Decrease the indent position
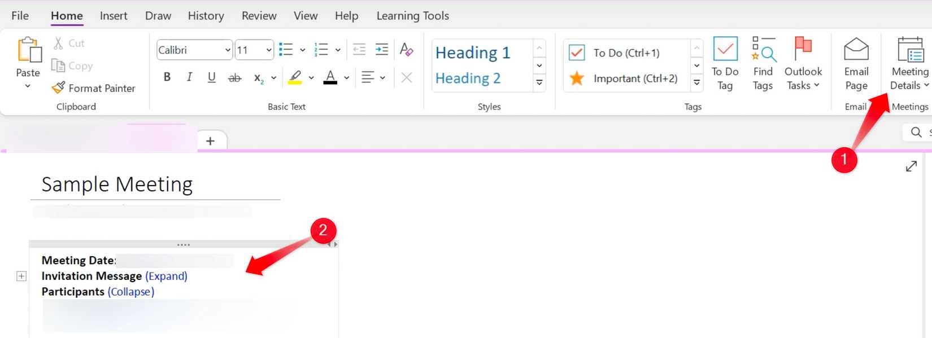The height and width of the screenshot is (338, 932). 359,50
